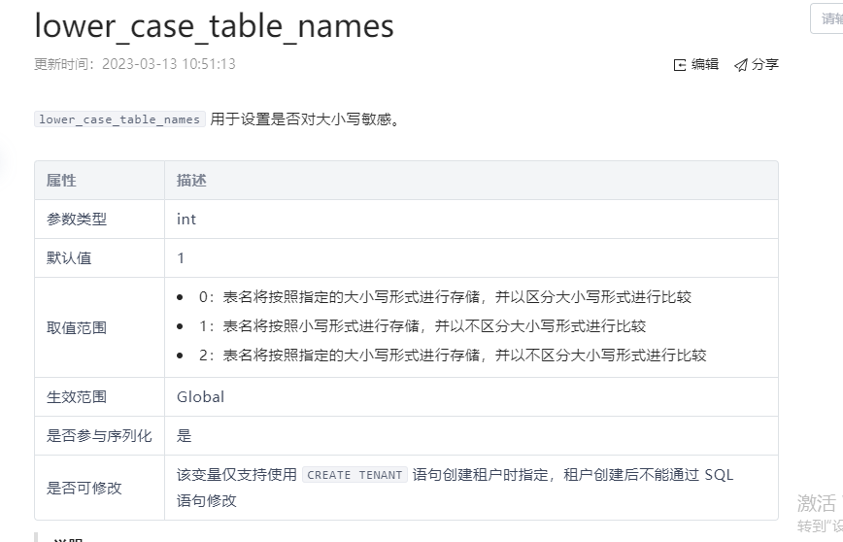Focus the search input box at top right
This screenshot has height=542, width=843.
click(827, 18)
